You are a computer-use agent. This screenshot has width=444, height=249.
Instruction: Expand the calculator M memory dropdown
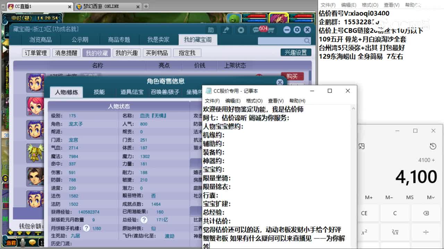pyautogui.click(x=431, y=197)
